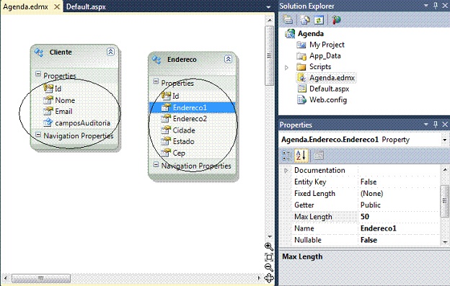Select the camposAuditoria complex property

83,123
